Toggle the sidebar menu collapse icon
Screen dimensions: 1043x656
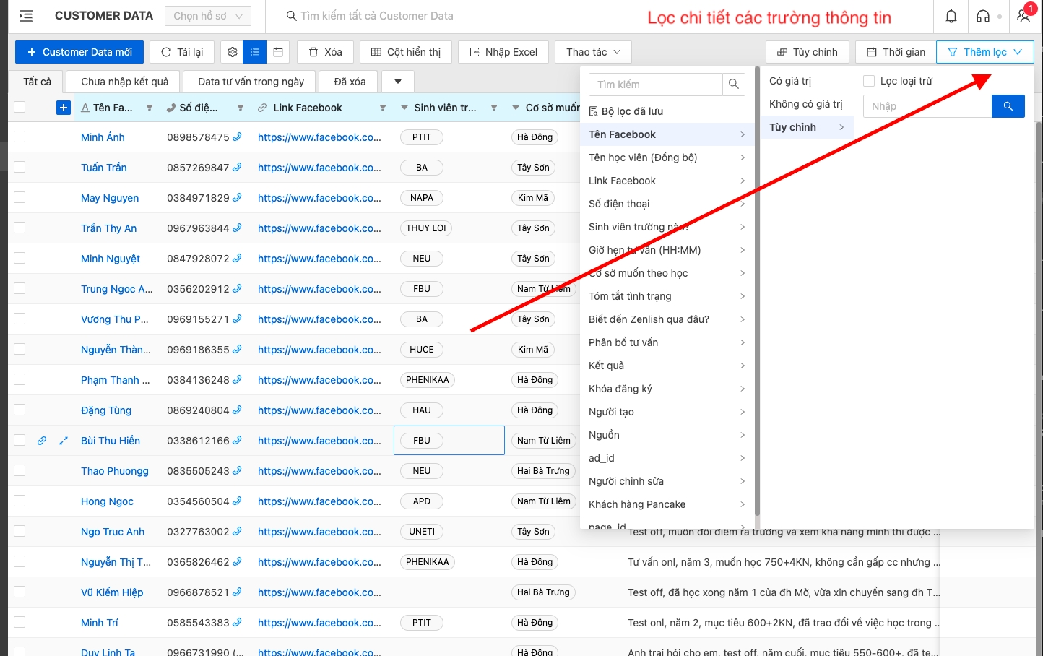pos(26,16)
